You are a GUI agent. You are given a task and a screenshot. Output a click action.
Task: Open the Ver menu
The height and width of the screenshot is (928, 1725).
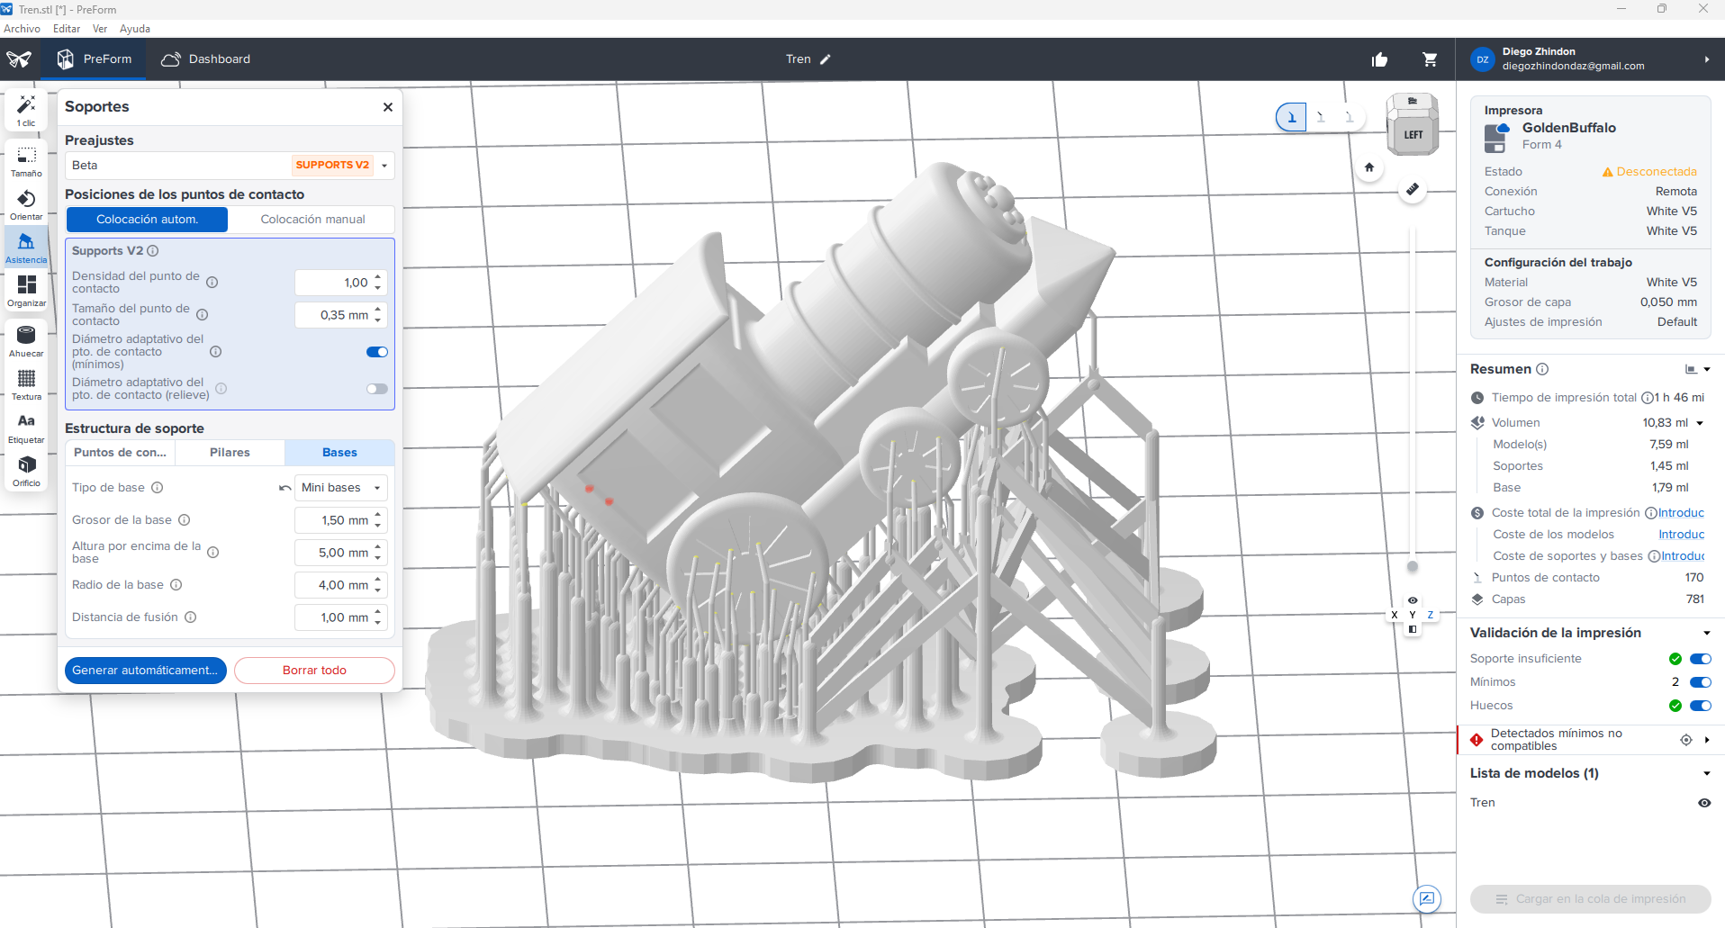tap(100, 29)
